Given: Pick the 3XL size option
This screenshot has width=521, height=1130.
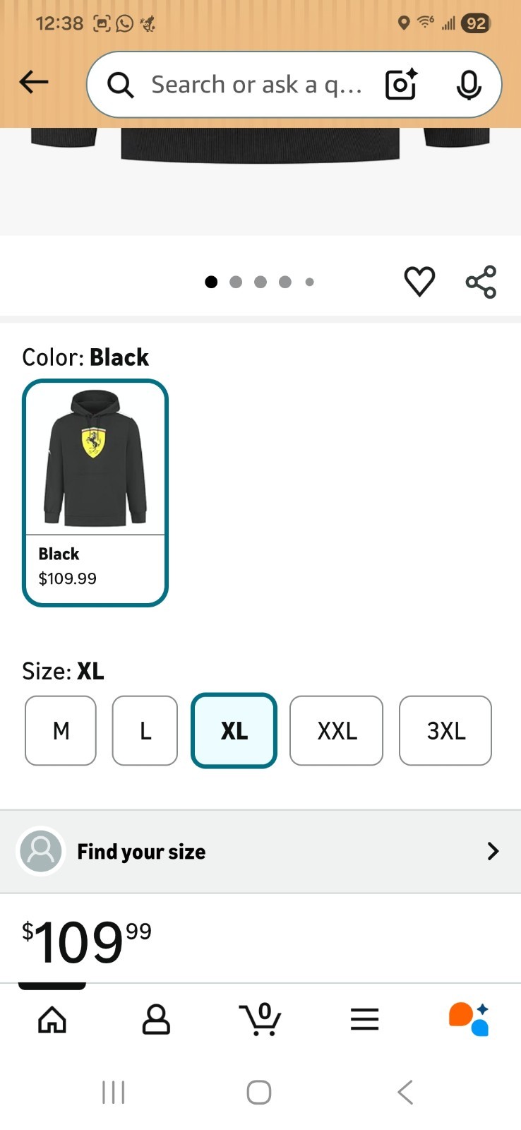Looking at the screenshot, I should click(x=445, y=730).
